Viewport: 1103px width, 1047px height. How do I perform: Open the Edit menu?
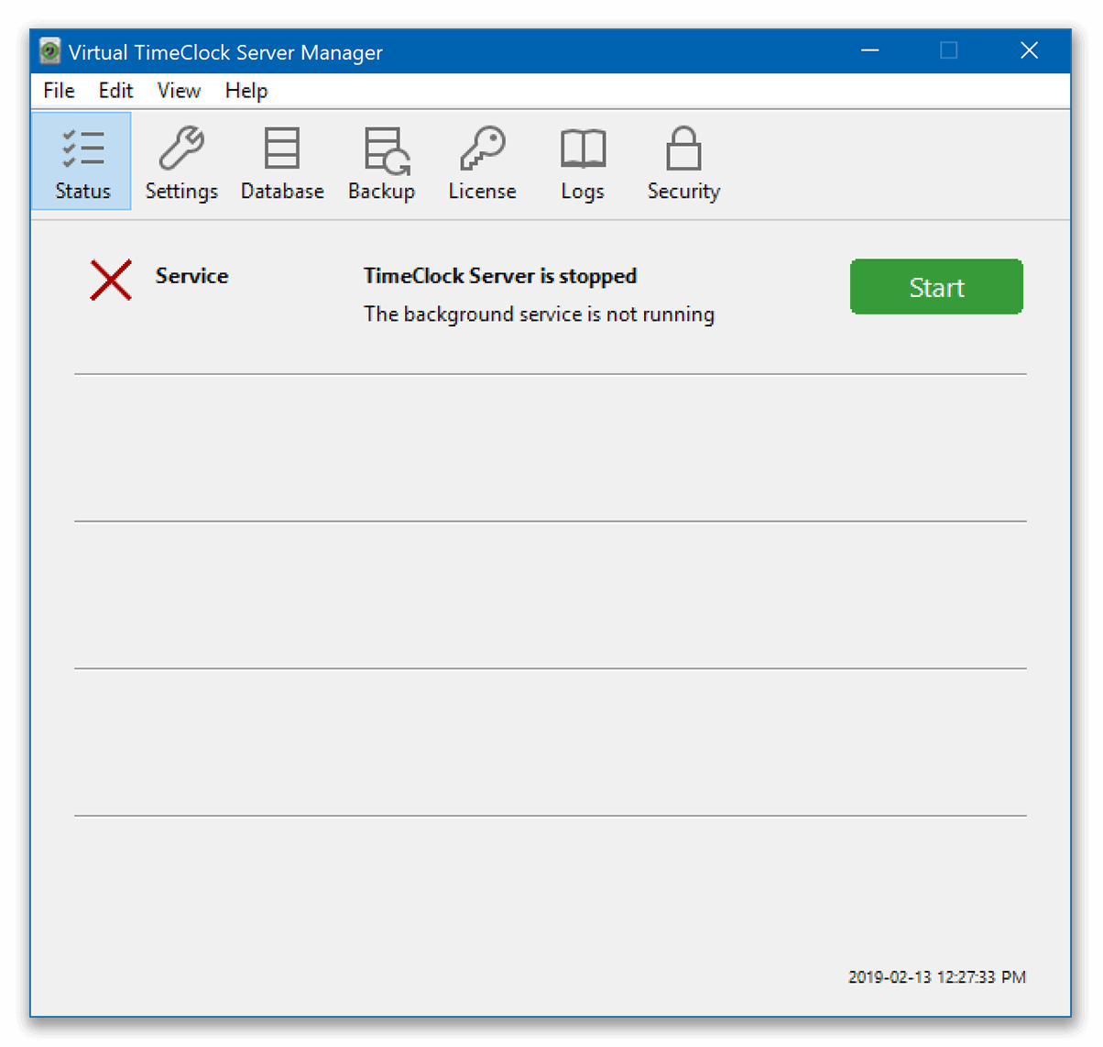coord(115,90)
